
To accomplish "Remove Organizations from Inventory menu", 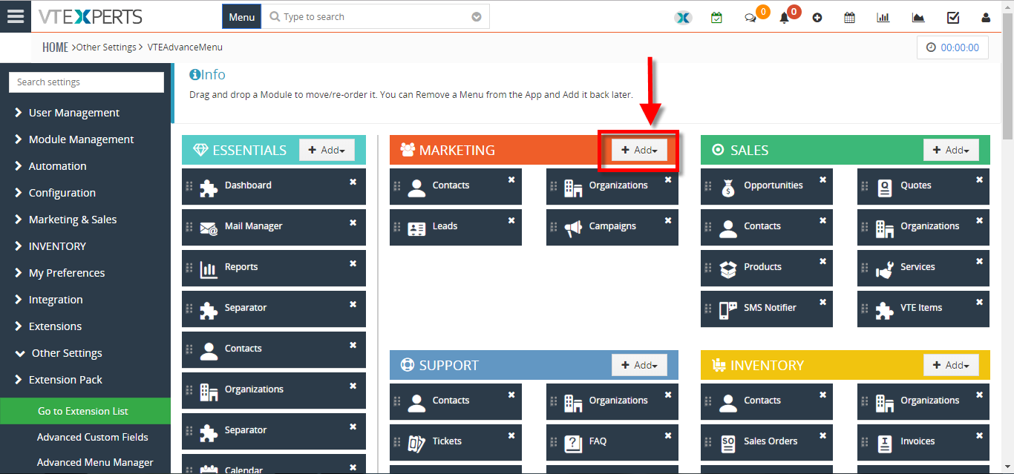I will pos(980,395).
